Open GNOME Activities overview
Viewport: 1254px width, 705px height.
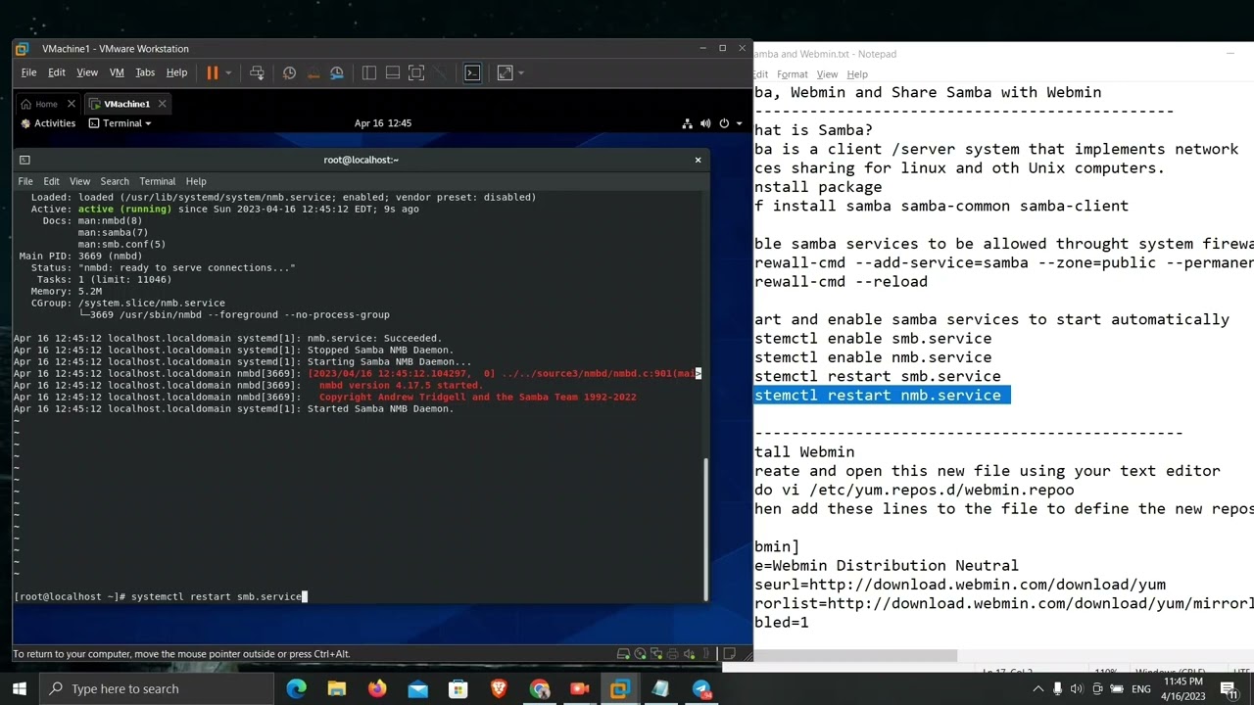[x=48, y=123]
